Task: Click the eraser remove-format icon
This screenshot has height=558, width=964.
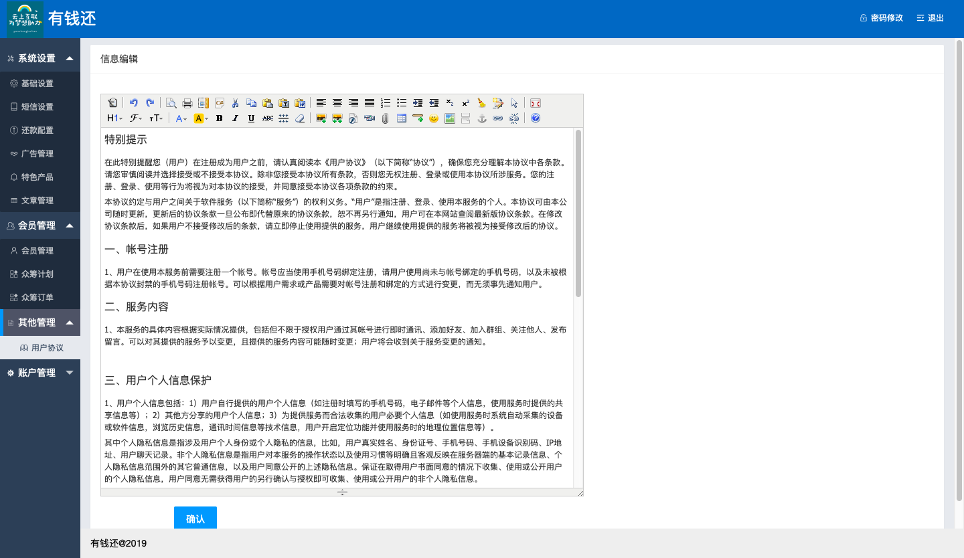Action: point(300,118)
